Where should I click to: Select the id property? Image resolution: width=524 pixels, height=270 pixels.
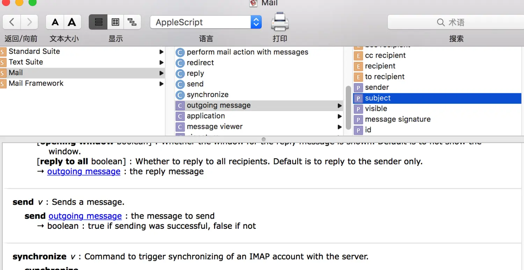[x=437, y=130]
